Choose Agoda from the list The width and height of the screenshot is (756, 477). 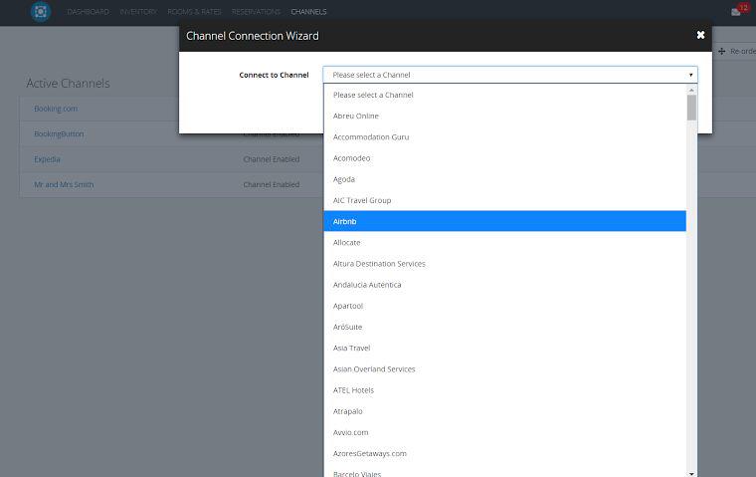(x=504, y=179)
